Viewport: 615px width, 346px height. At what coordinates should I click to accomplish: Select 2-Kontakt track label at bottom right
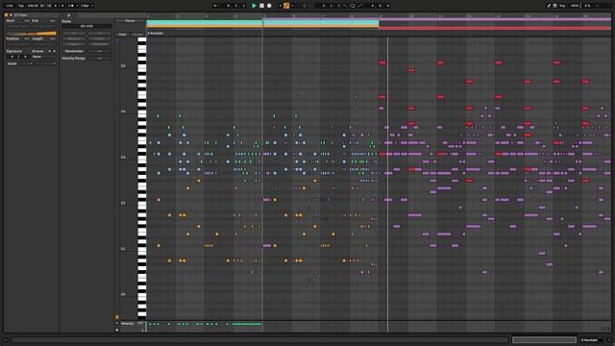(589, 340)
